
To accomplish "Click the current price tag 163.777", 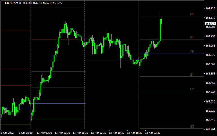I will click(210, 24).
